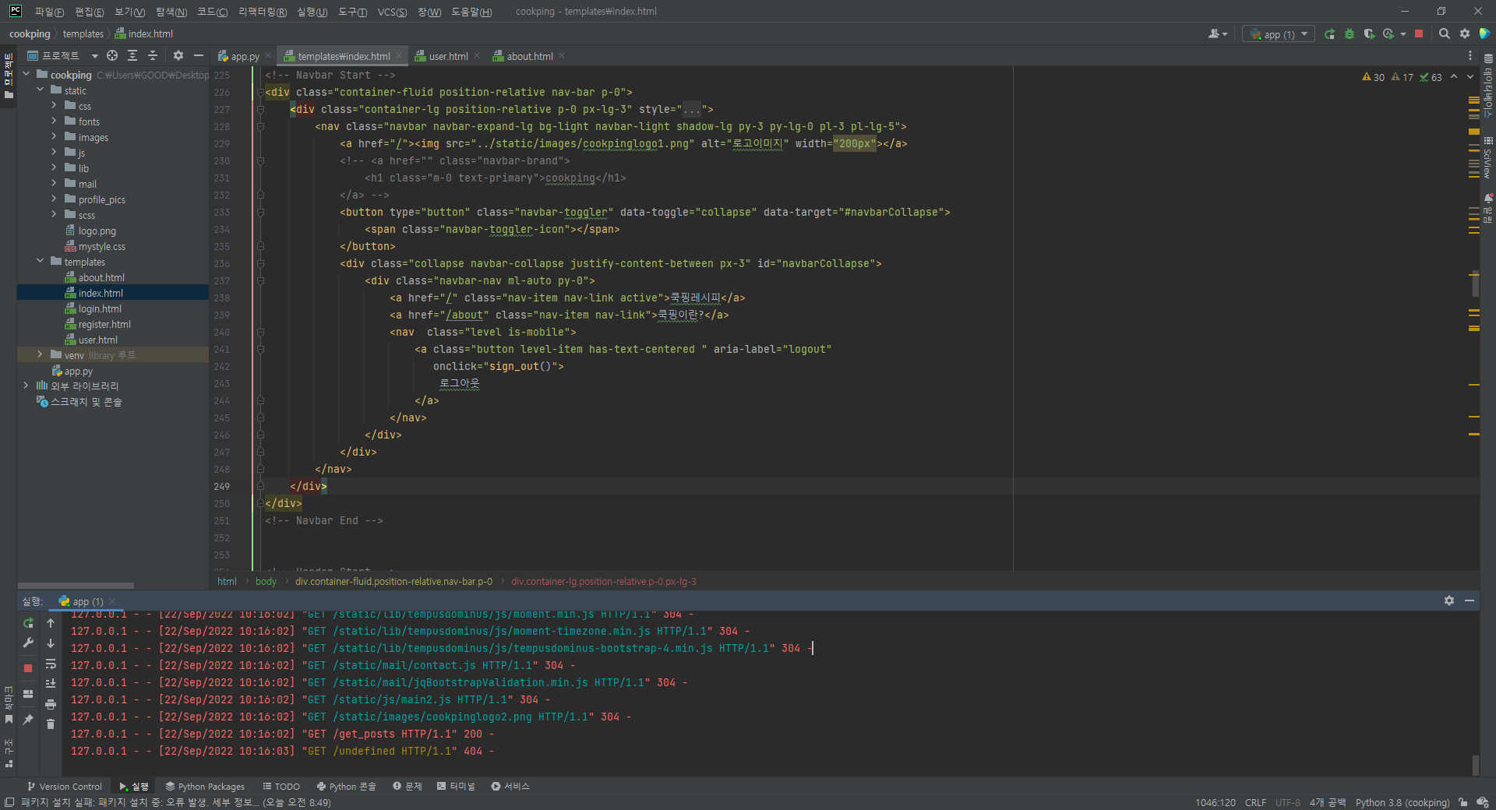This screenshot has height=810, width=1496.
Task: Collapse all in project tree toolbar
Action: click(x=153, y=55)
